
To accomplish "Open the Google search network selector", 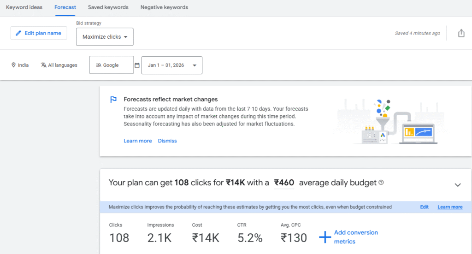I will tap(112, 65).
